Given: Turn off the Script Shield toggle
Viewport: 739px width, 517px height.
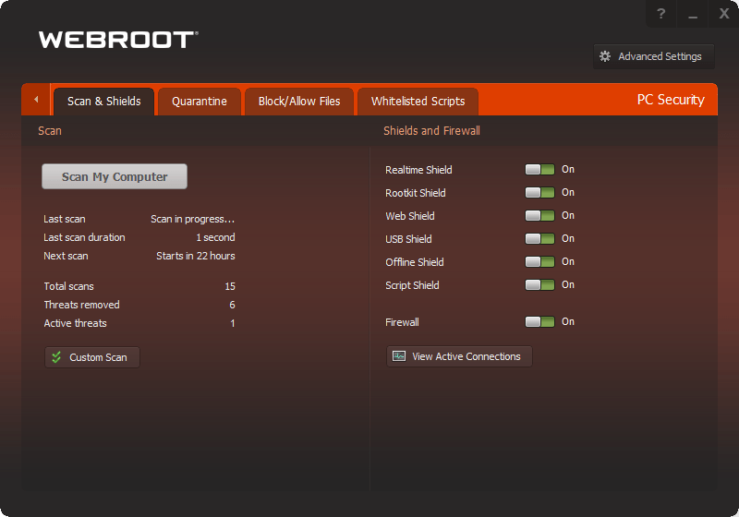Looking at the screenshot, I should (539, 285).
